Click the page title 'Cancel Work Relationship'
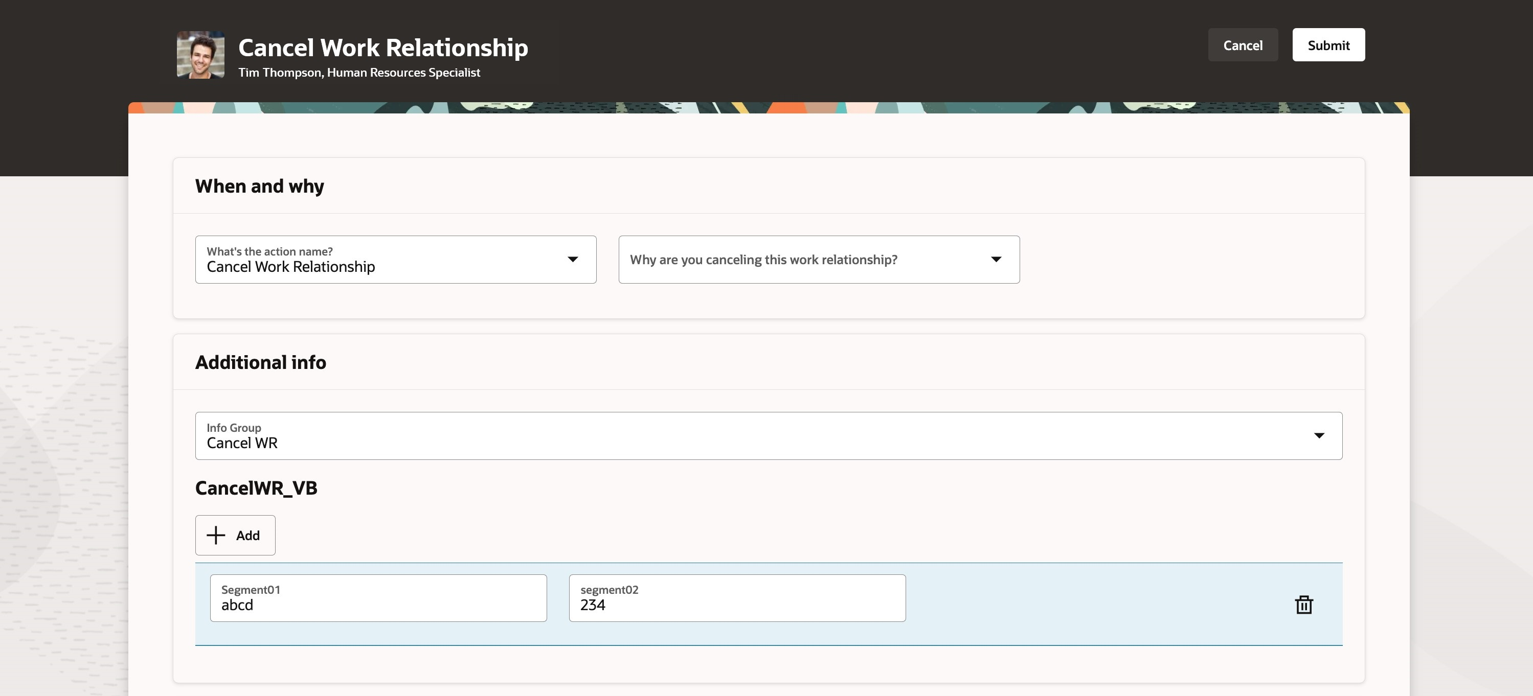The height and width of the screenshot is (696, 1533). point(382,48)
